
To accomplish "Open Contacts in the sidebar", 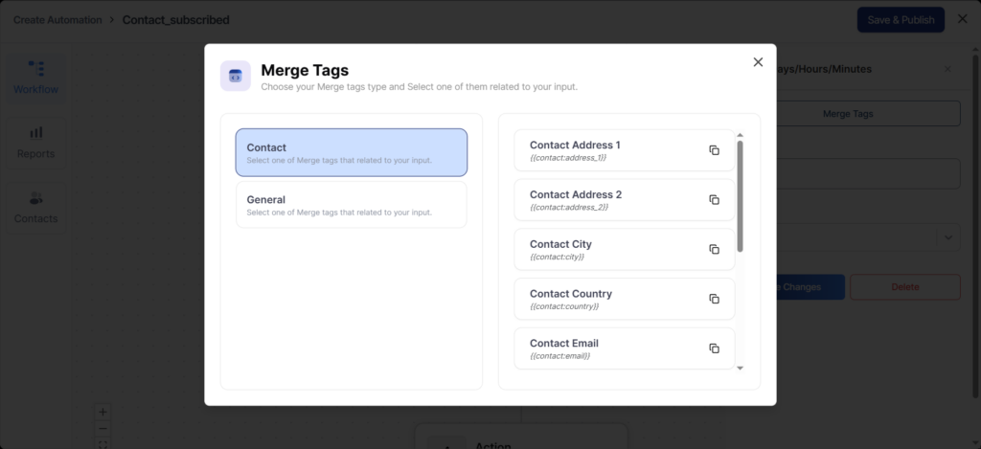I will [x=35, y=207].
